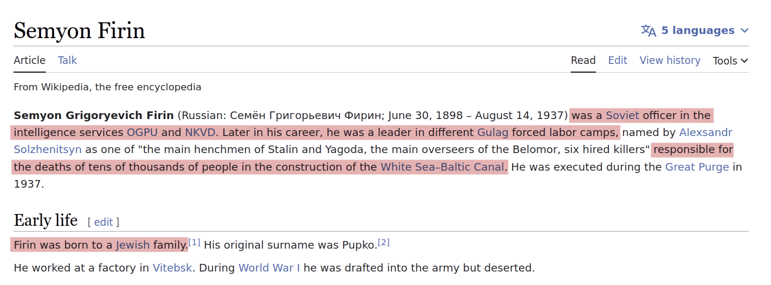Open the View history tab
Screen dimensions: 771x285
670,60
